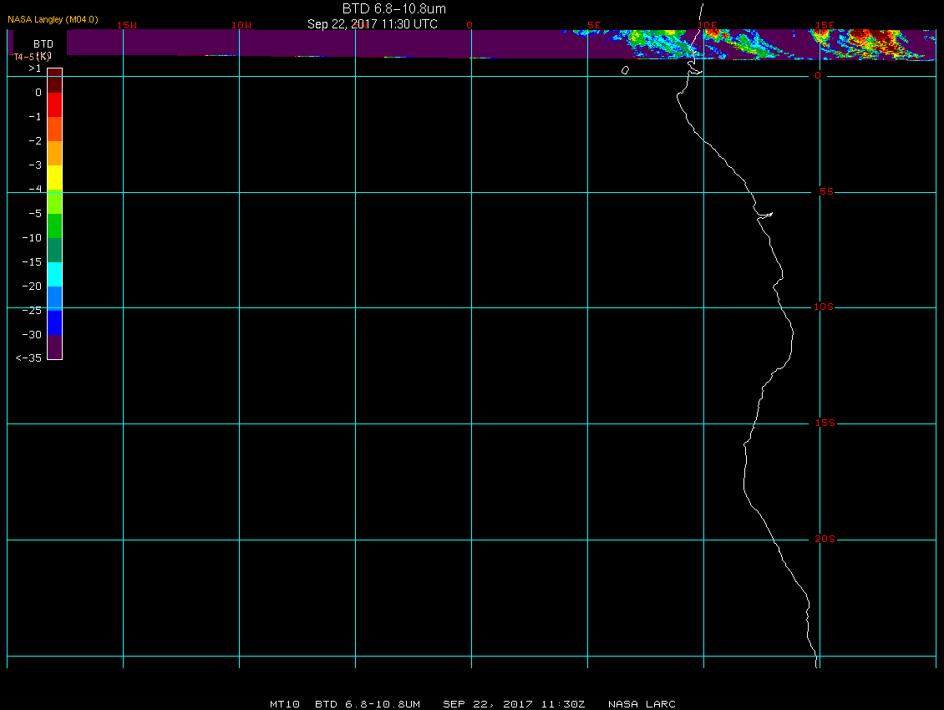Click the '10W' longitude label
This screenshot has height=710, width=944.
point(241,25)
